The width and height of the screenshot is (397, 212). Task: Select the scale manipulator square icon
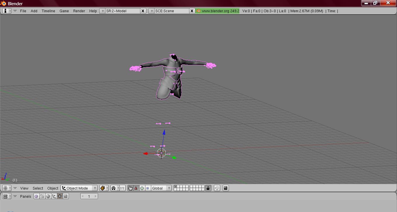click(147, 188)
